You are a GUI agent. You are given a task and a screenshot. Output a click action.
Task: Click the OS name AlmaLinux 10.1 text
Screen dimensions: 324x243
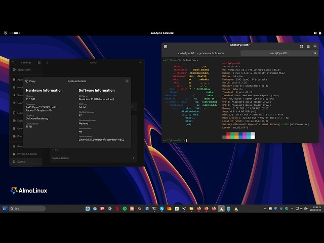pos(96,99)
